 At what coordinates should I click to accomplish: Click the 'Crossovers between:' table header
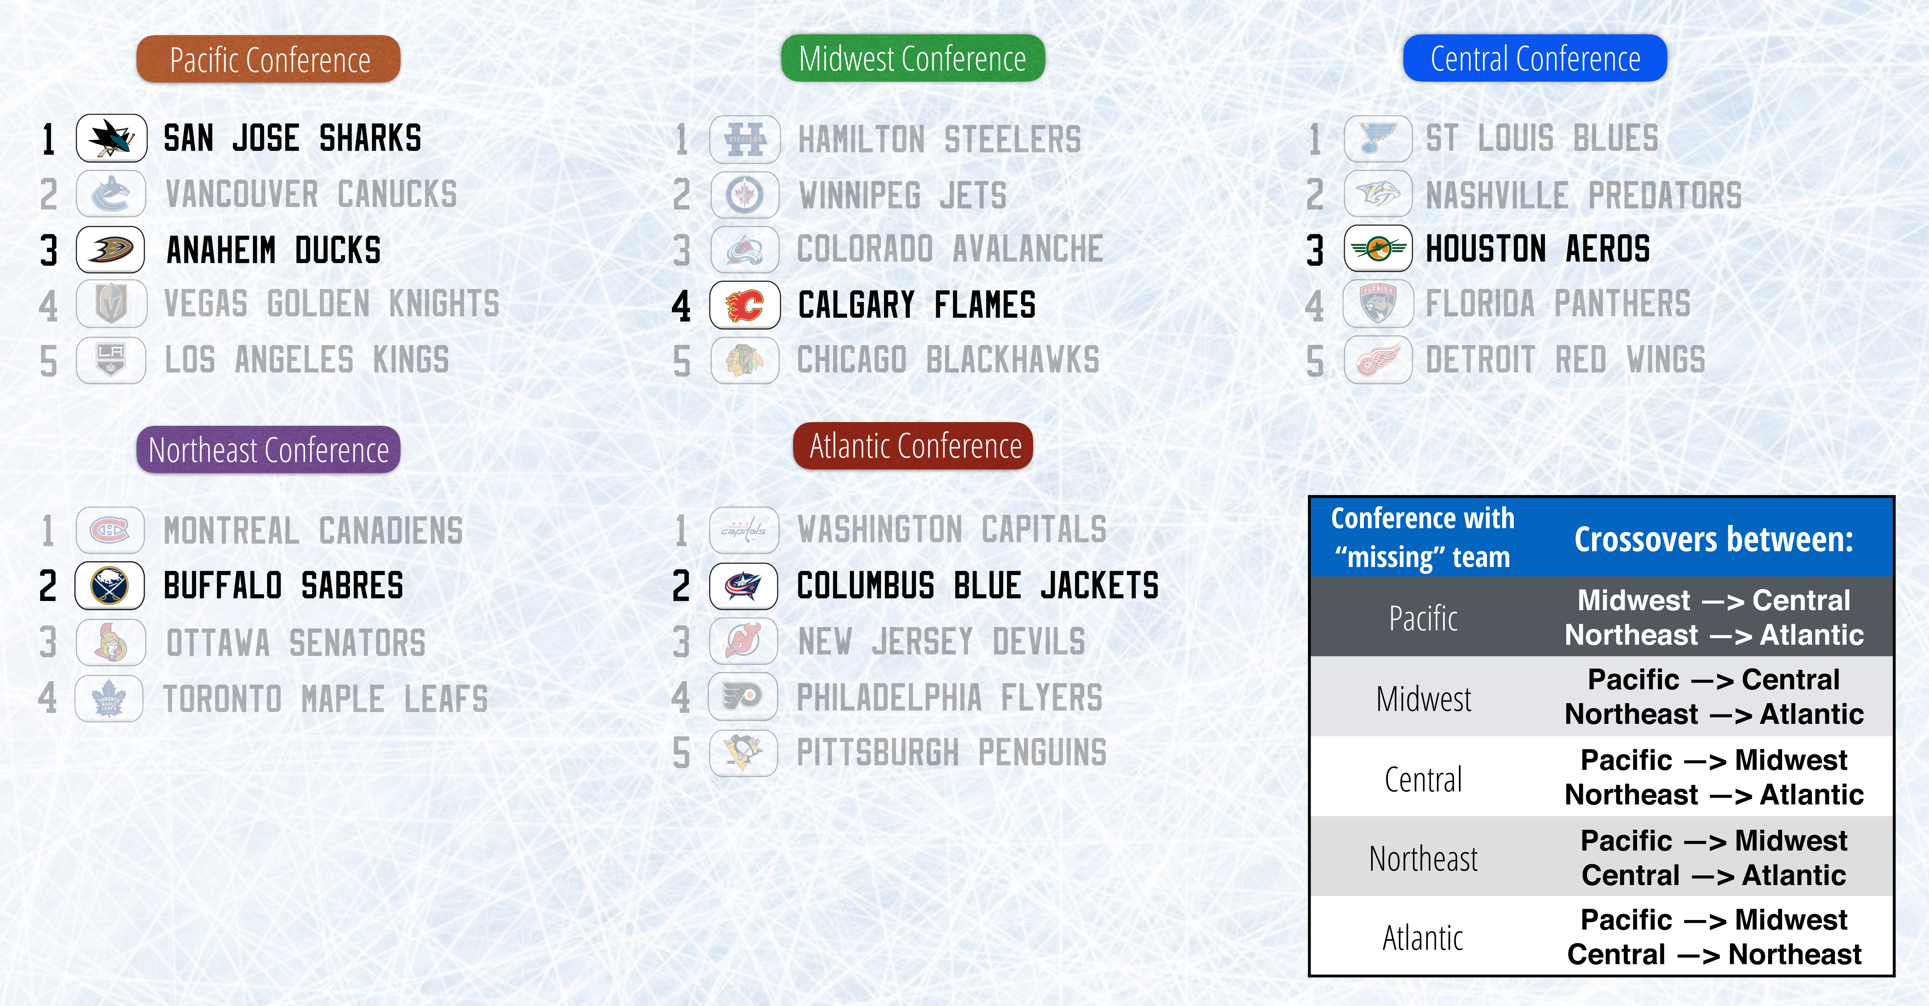click(1713, 539)
